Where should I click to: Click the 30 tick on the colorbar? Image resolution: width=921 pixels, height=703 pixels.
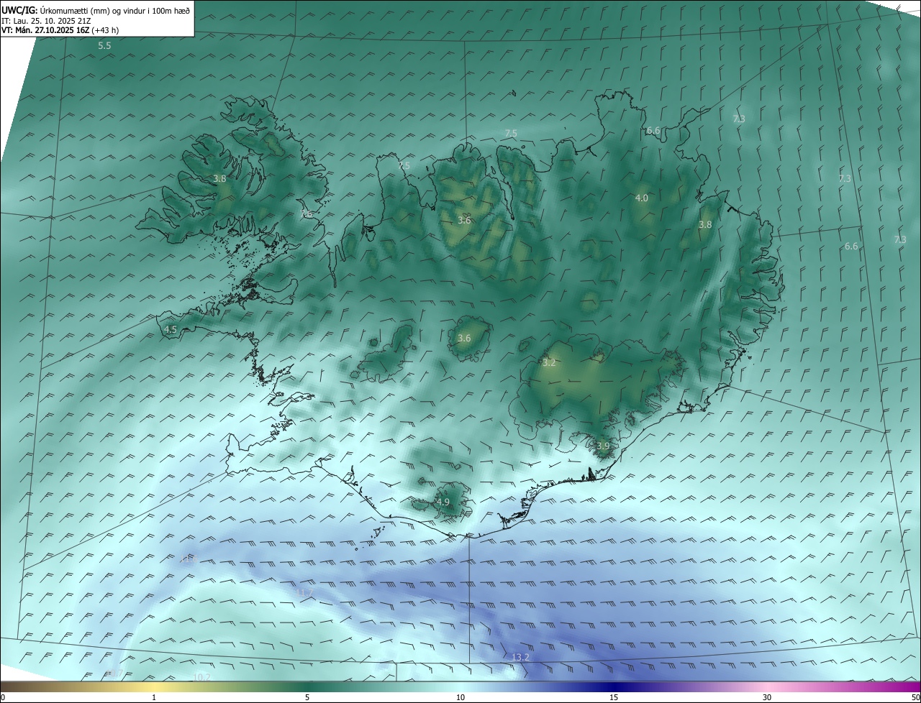tap(767, 698)
